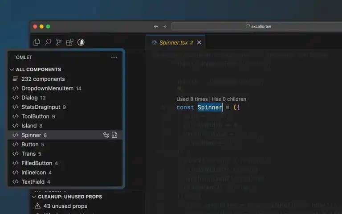
Task: Collapse the CLEANUP: UNUSED PROPS section
Action: click(34, 197)
